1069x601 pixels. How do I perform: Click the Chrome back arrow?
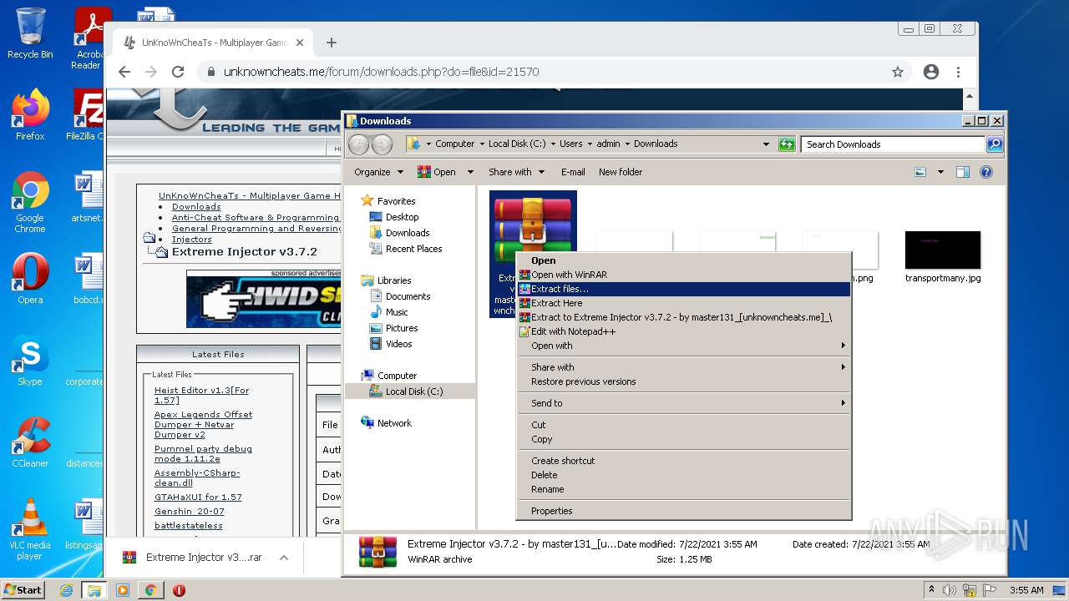[124, 72]
